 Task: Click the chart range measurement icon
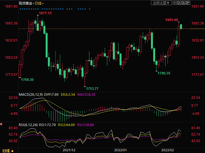pyautogui.click(x=179, y=3)
